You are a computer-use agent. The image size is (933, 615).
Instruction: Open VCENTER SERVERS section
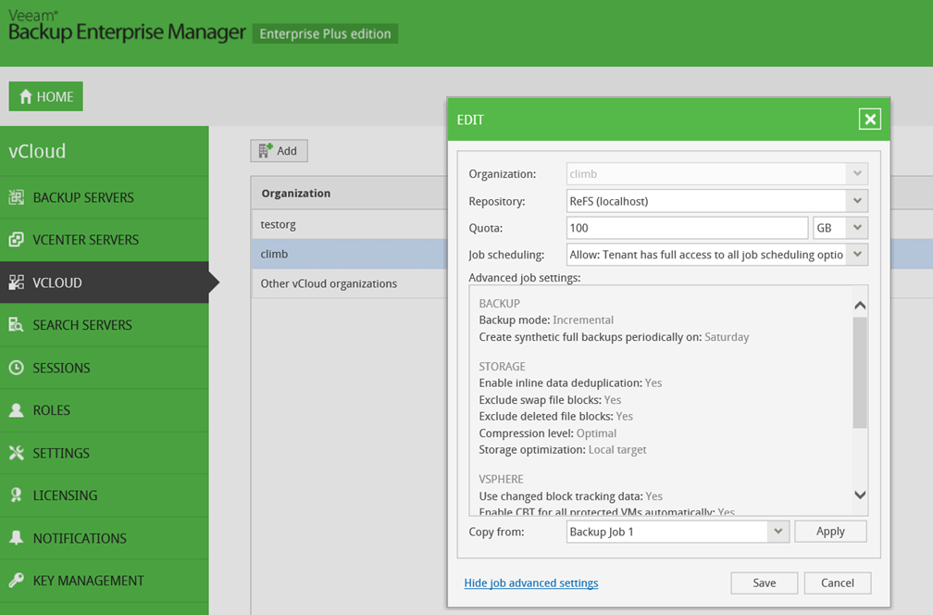click(104, 239)
